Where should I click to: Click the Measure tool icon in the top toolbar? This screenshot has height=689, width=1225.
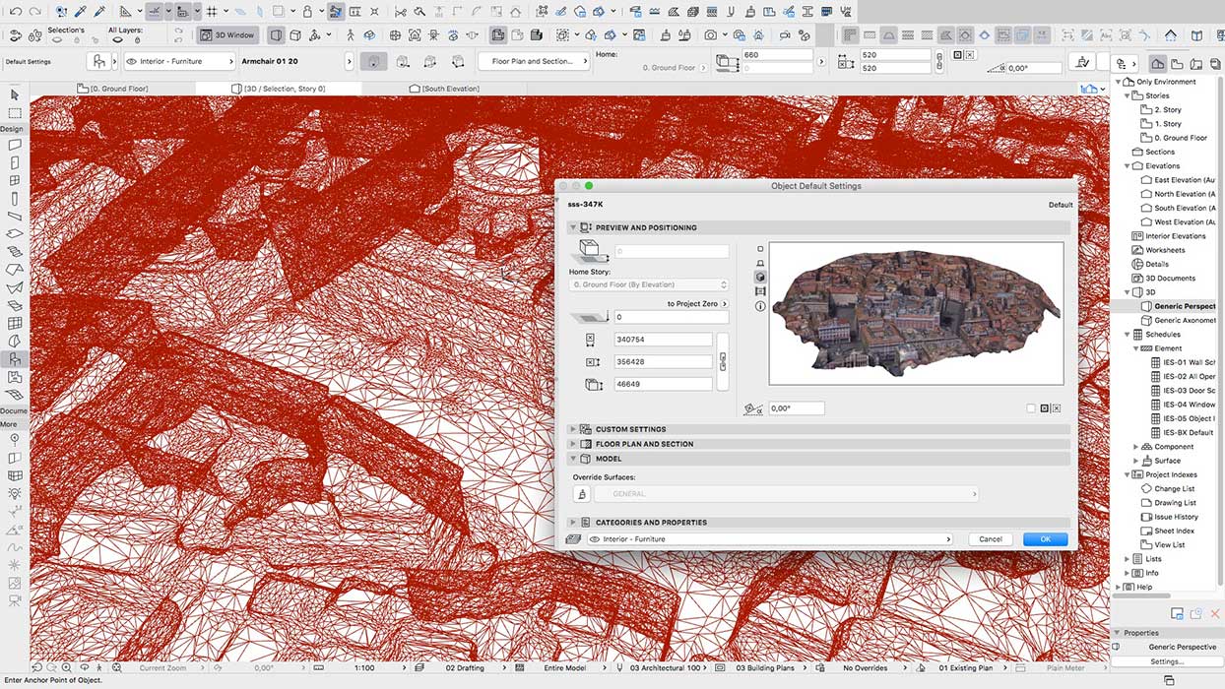point(125,10)
